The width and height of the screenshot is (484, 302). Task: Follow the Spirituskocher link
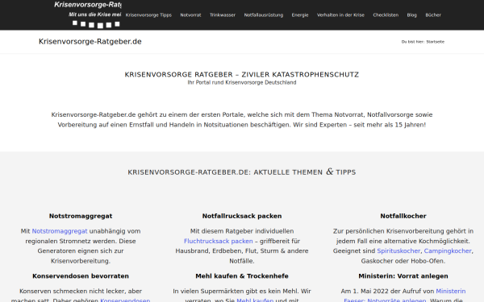coord(398,250)
